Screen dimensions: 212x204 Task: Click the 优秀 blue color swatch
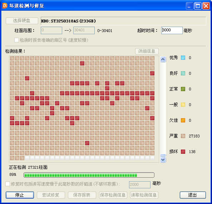(183, 58)
